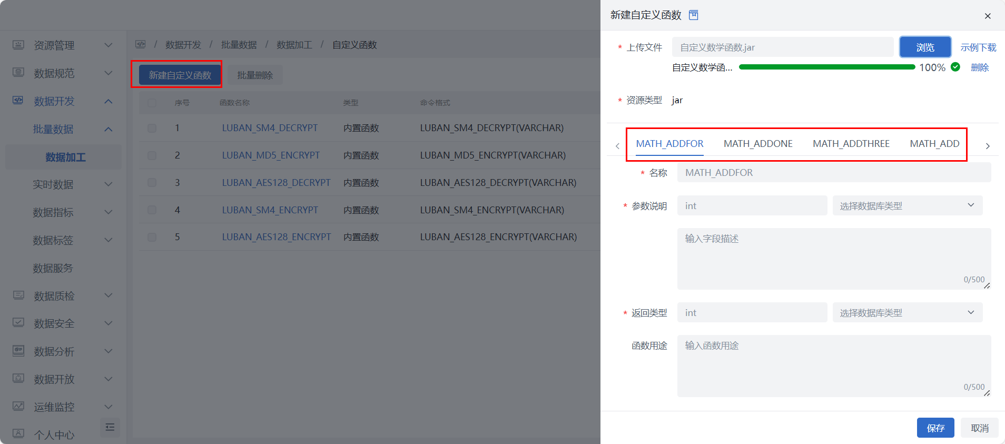
Task: Check the row for LUBAN_AES128_DECRYPT
Action: 152,182
